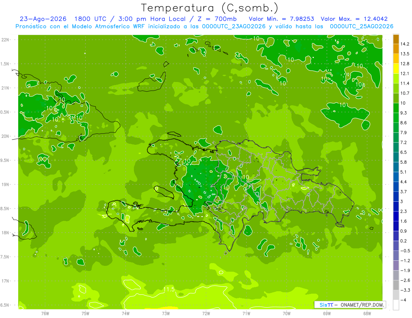The height and width of the screenshot is (318, 412).
Task: Click the "2.3" legend value
Action: 403,211
